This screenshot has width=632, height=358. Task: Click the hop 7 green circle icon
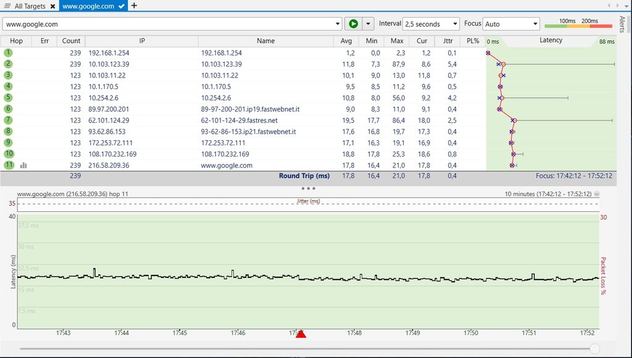pyautogui.click(x=8, y=120)
